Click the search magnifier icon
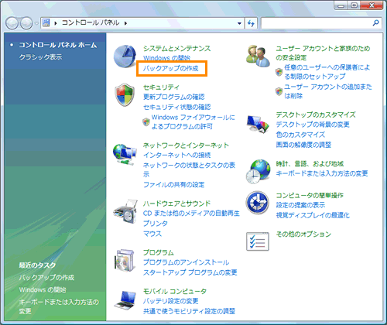 [x=375, y=23]
